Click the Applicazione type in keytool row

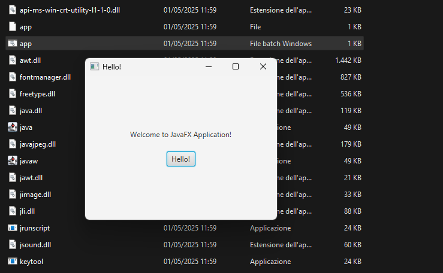tap(270, 262)
